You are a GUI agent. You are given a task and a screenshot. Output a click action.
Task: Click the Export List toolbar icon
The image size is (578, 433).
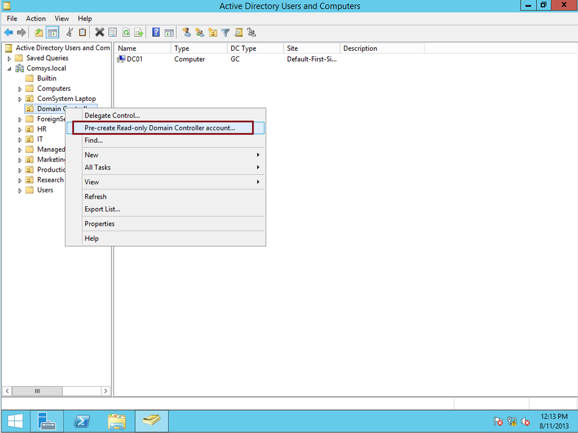tap(139, 32)
